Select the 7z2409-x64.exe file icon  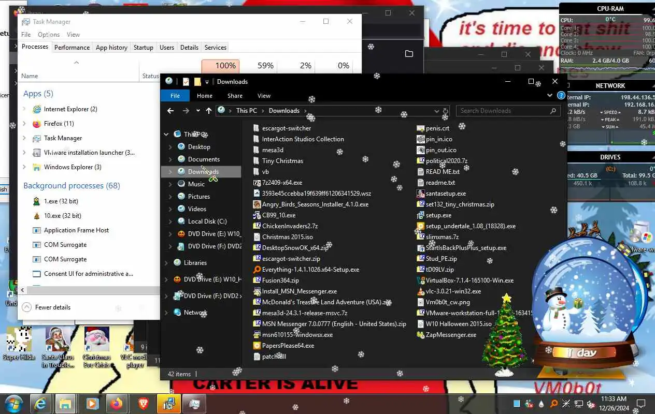point(257,183)
